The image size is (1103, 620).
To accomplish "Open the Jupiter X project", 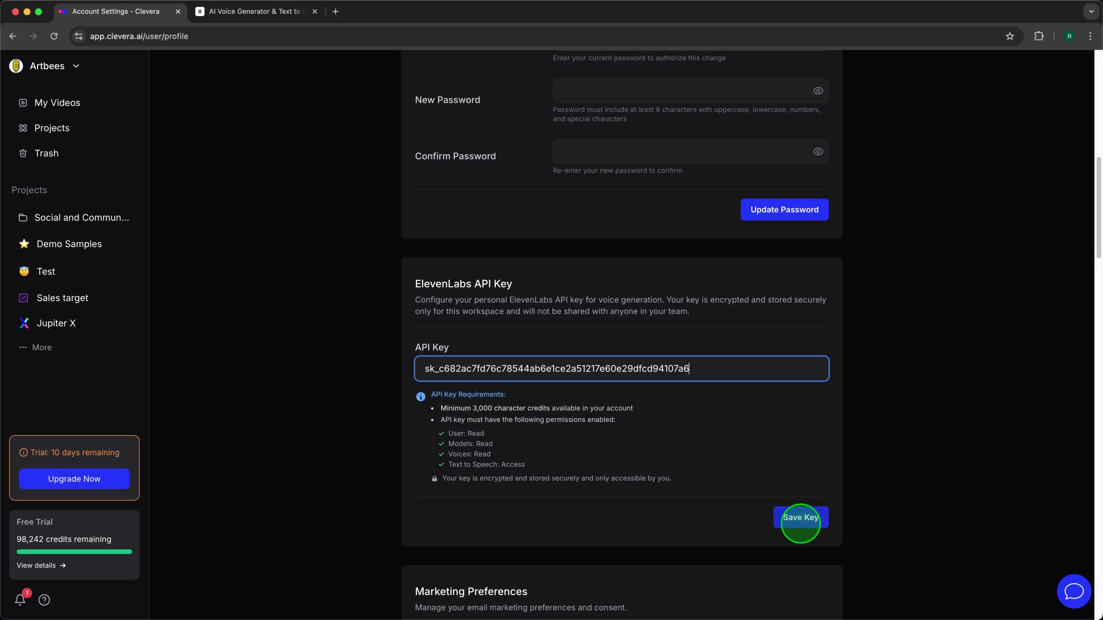I will (x=56, y=323).
